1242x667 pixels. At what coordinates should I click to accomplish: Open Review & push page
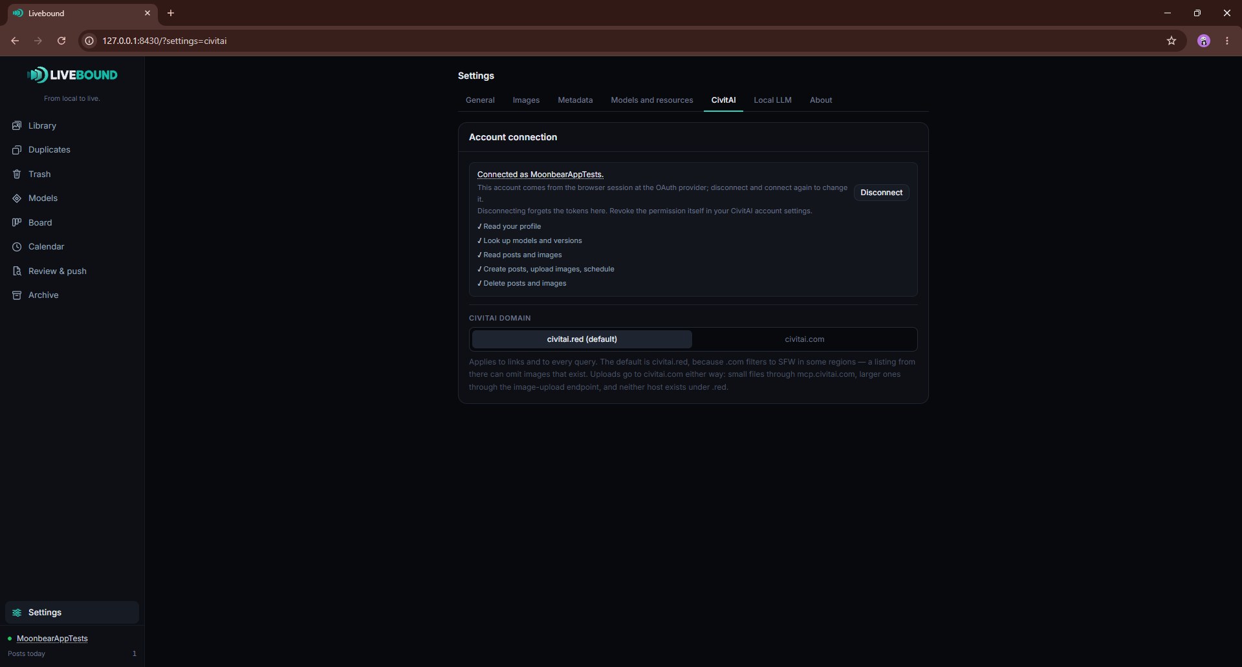pyautogui.click(x=72, y=271)
